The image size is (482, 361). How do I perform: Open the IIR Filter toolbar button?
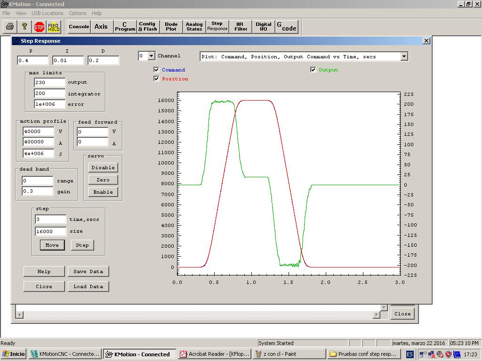pyautogui.click(x=241, y=27)
